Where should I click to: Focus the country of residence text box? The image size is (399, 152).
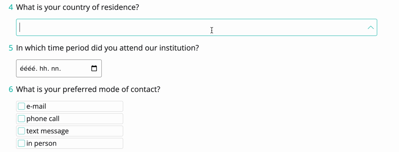pos(196,27)
